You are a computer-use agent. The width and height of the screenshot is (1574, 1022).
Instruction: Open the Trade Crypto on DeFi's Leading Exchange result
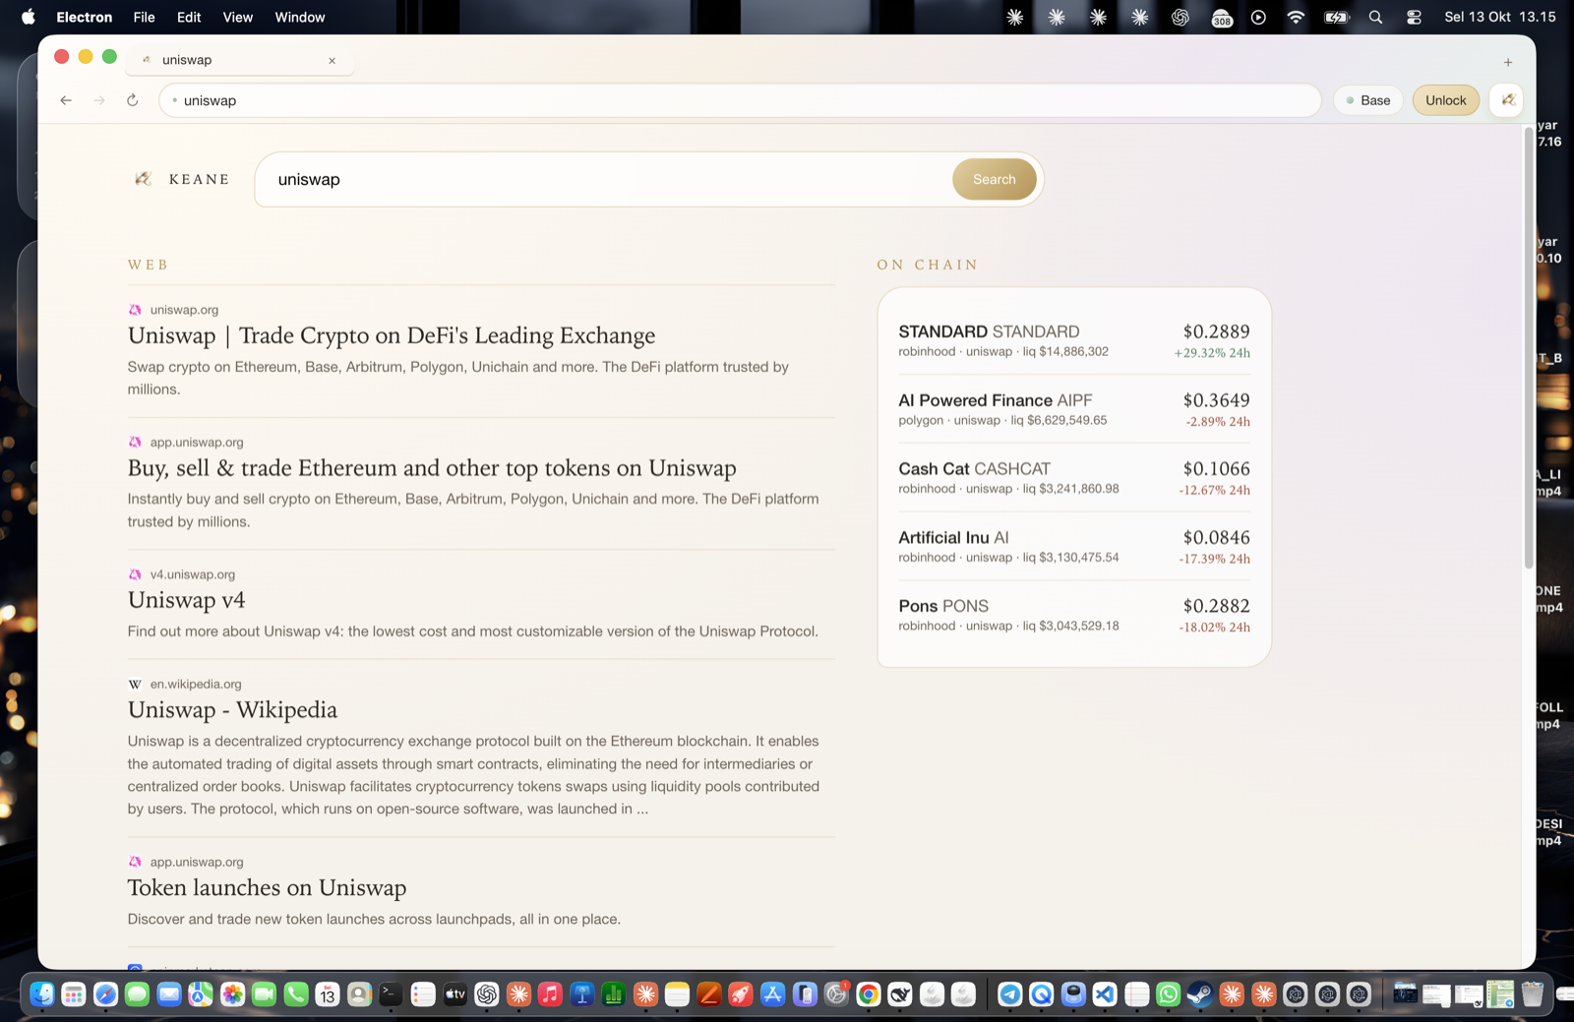pyautogui.click(x=392, y=335)
